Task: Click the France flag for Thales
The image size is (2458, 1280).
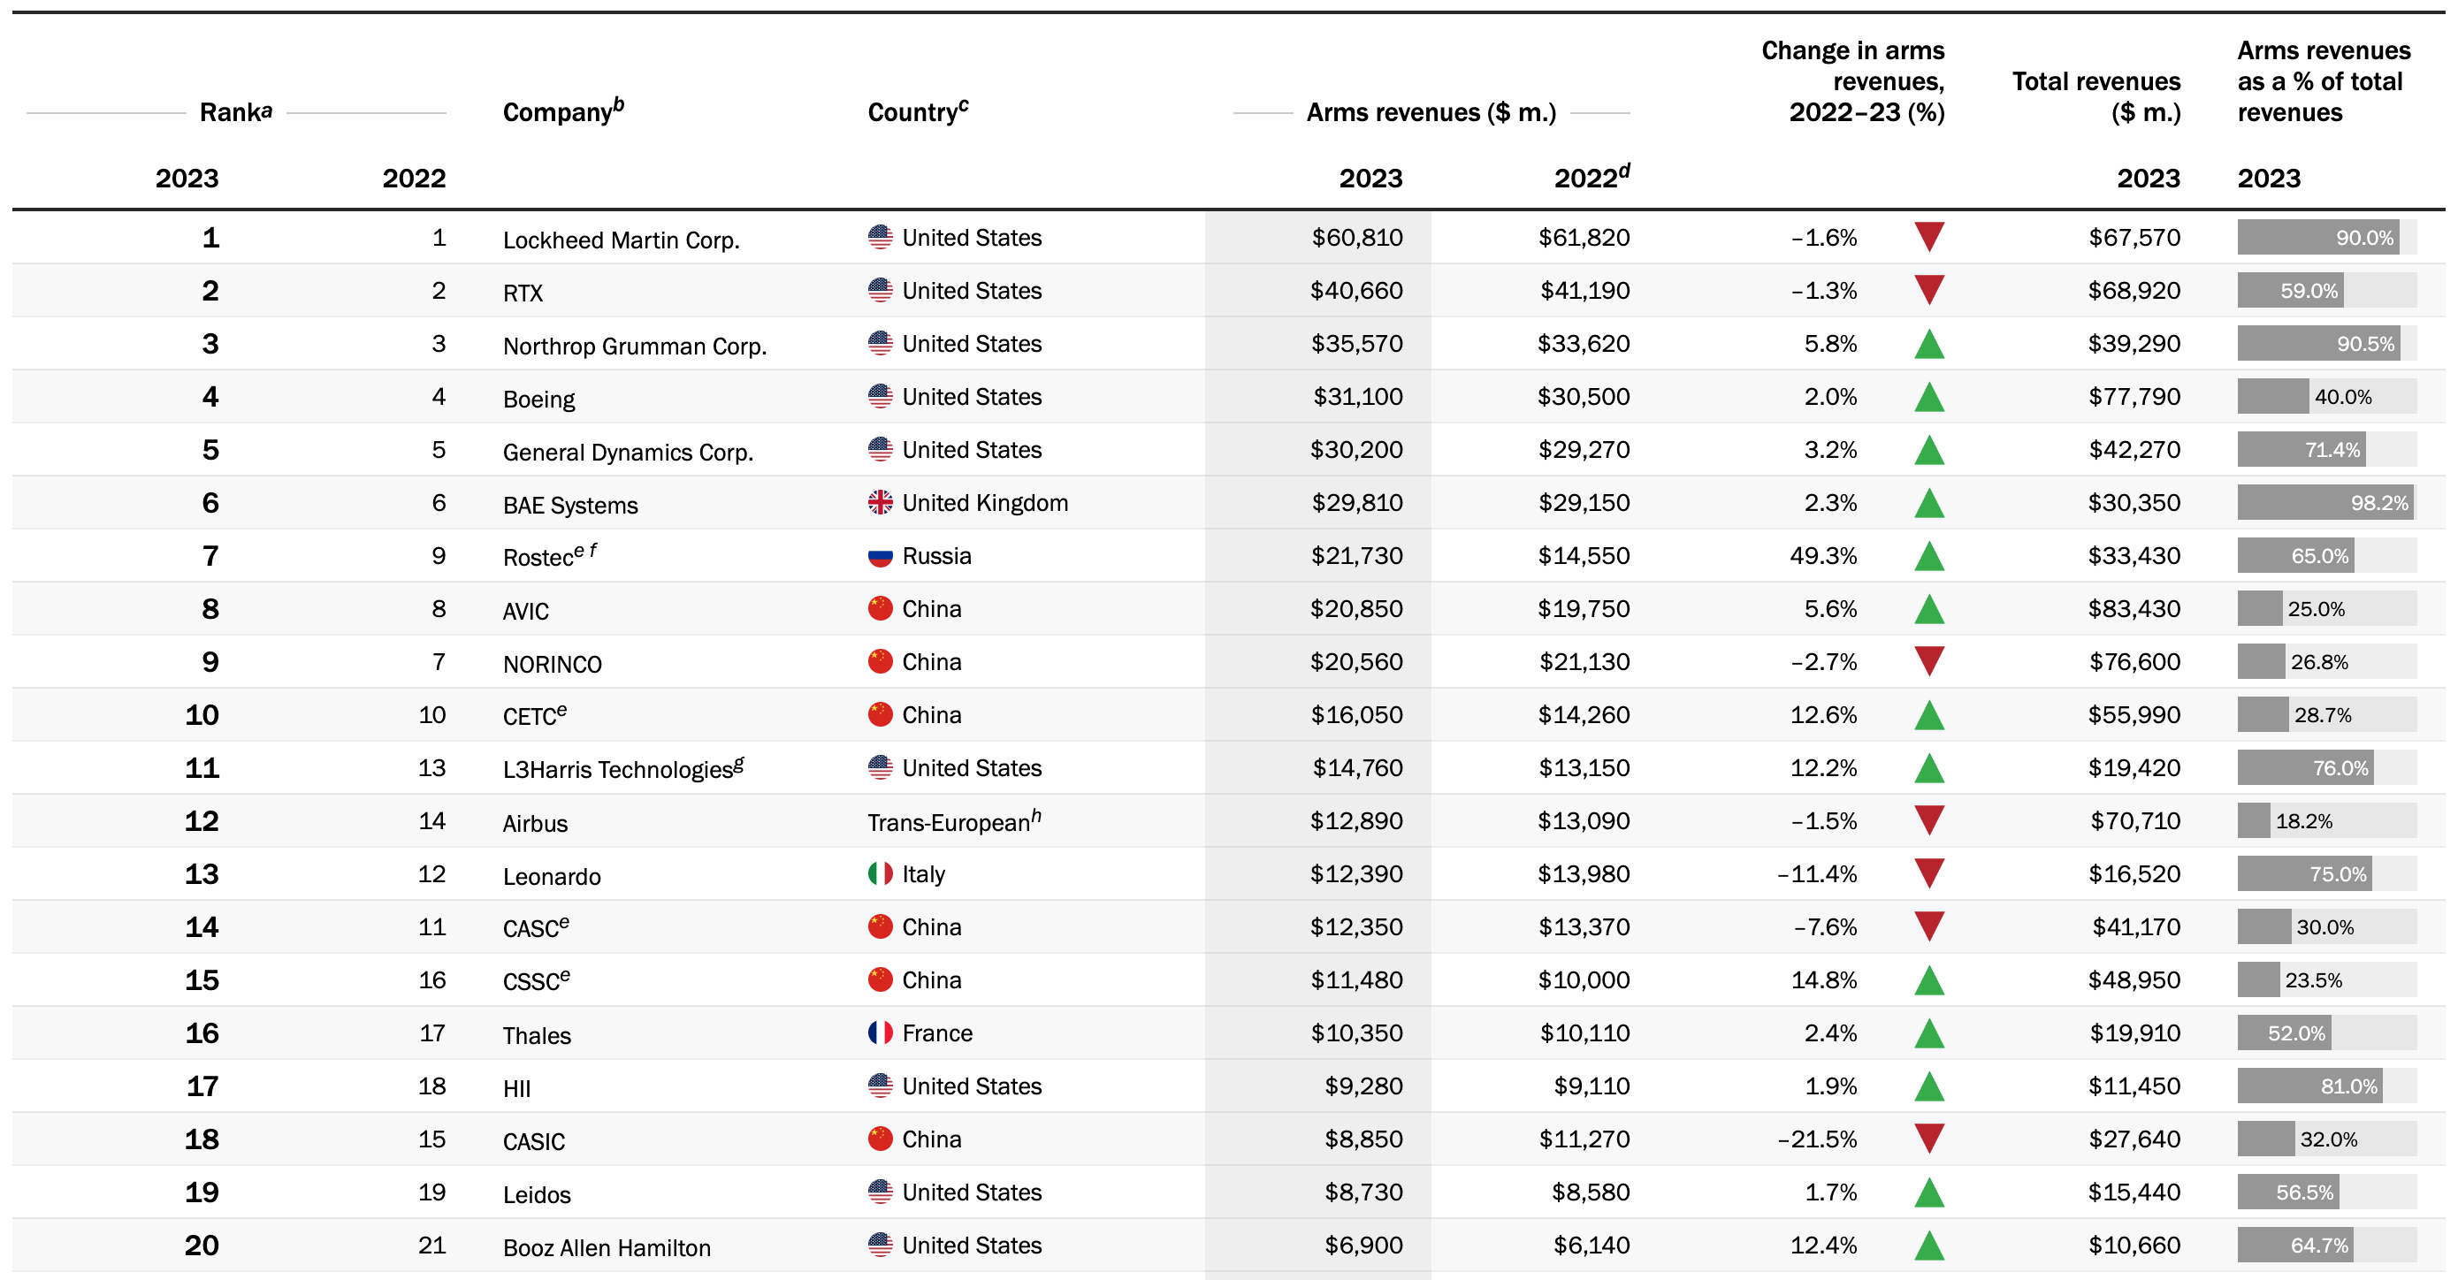Action: [880, 1033]
